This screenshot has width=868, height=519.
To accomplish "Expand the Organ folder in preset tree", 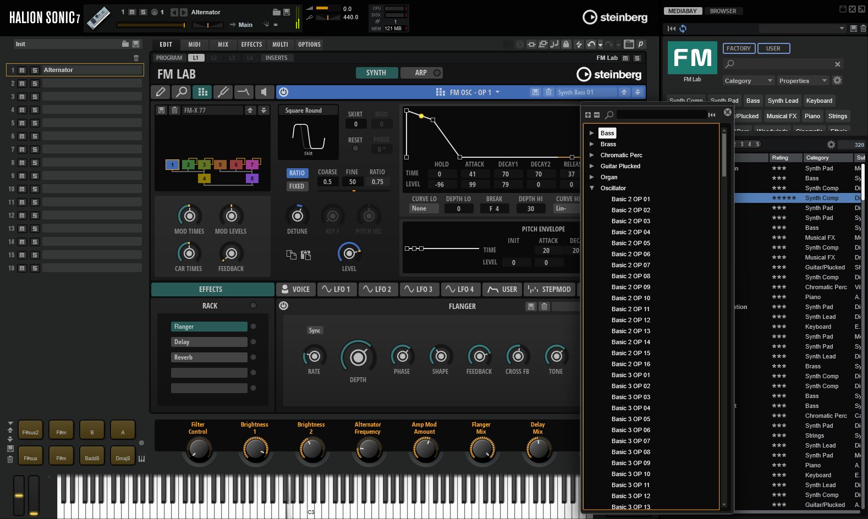I will [592, 177].
